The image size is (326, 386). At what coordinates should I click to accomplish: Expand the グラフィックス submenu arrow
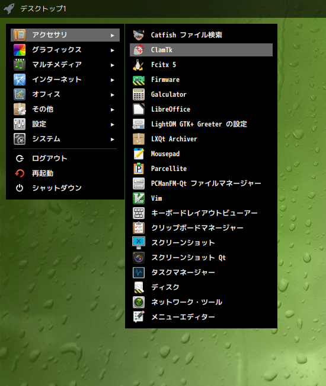[113, 50]
